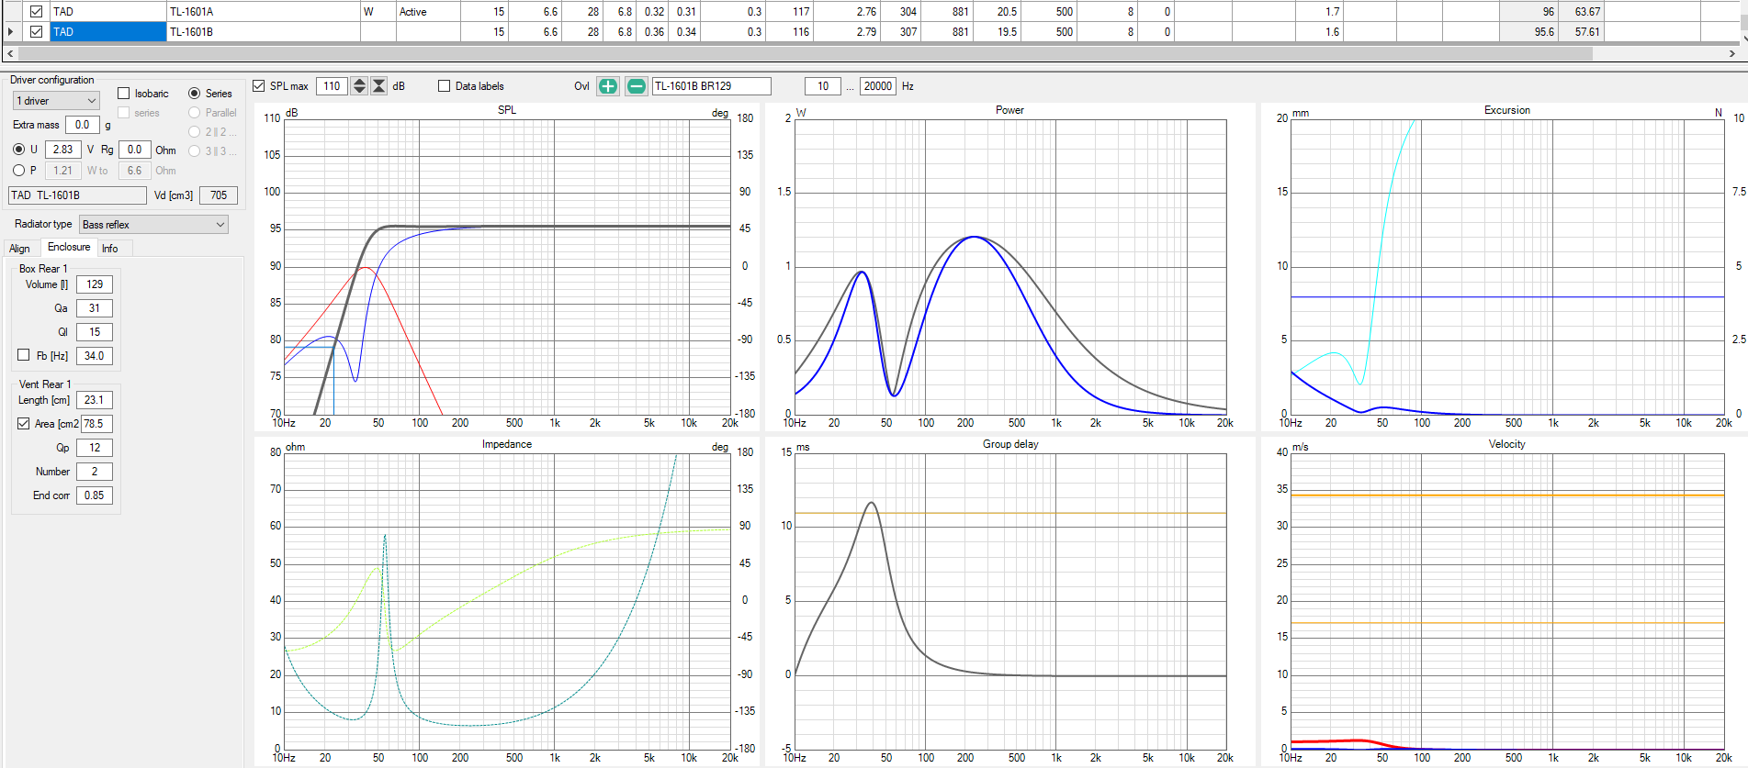Click the SPL max auto-scale icon

(378, 86)
